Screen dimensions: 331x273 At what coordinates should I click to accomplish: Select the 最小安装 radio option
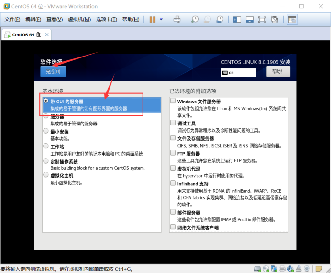(x=45, y=131)
